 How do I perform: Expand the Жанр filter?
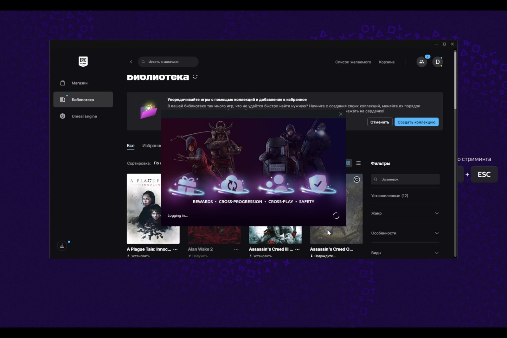click(405, 213)
